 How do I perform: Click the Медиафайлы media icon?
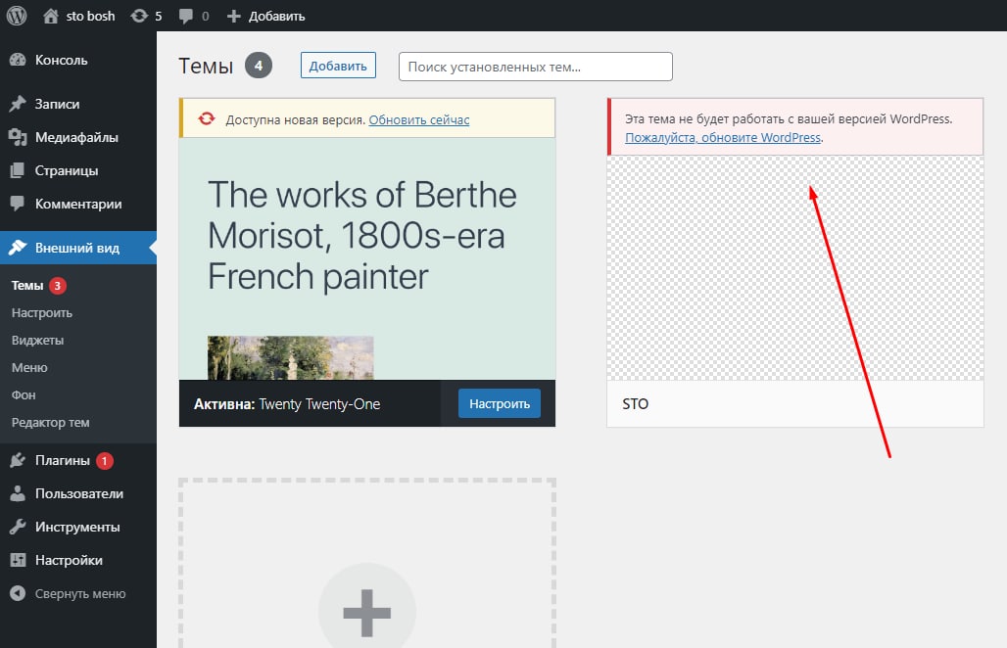pos(18,137)
